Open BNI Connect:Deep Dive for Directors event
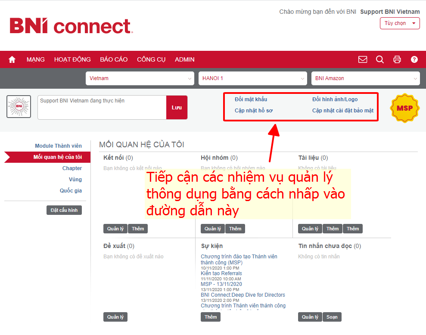 pos(243,295)
